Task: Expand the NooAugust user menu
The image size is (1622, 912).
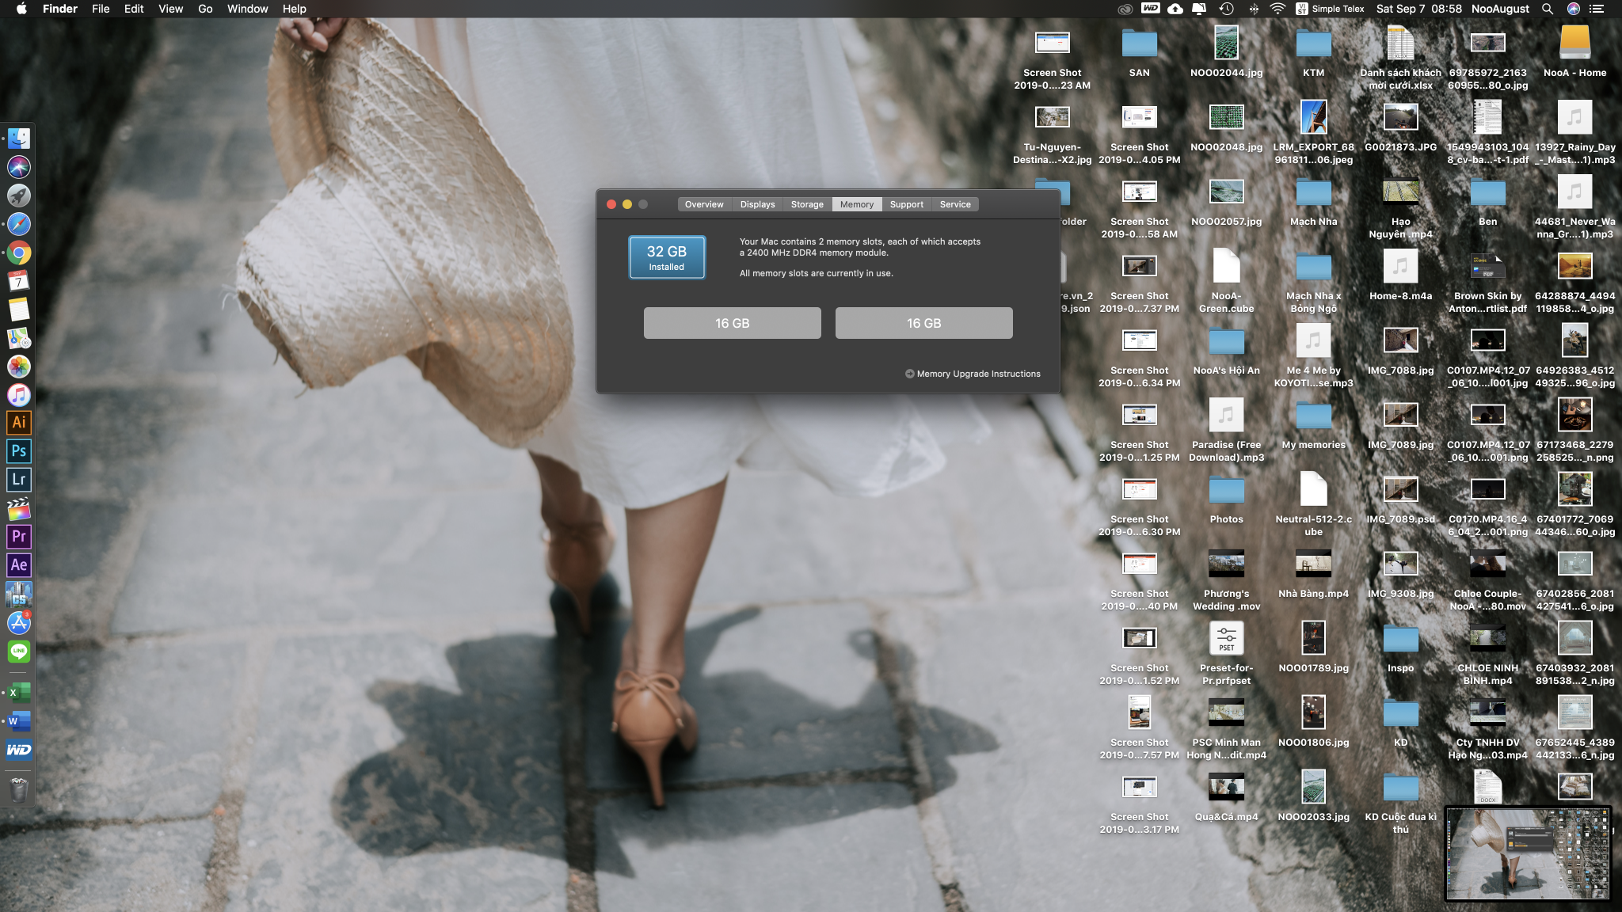Action: pos(1500,9)
